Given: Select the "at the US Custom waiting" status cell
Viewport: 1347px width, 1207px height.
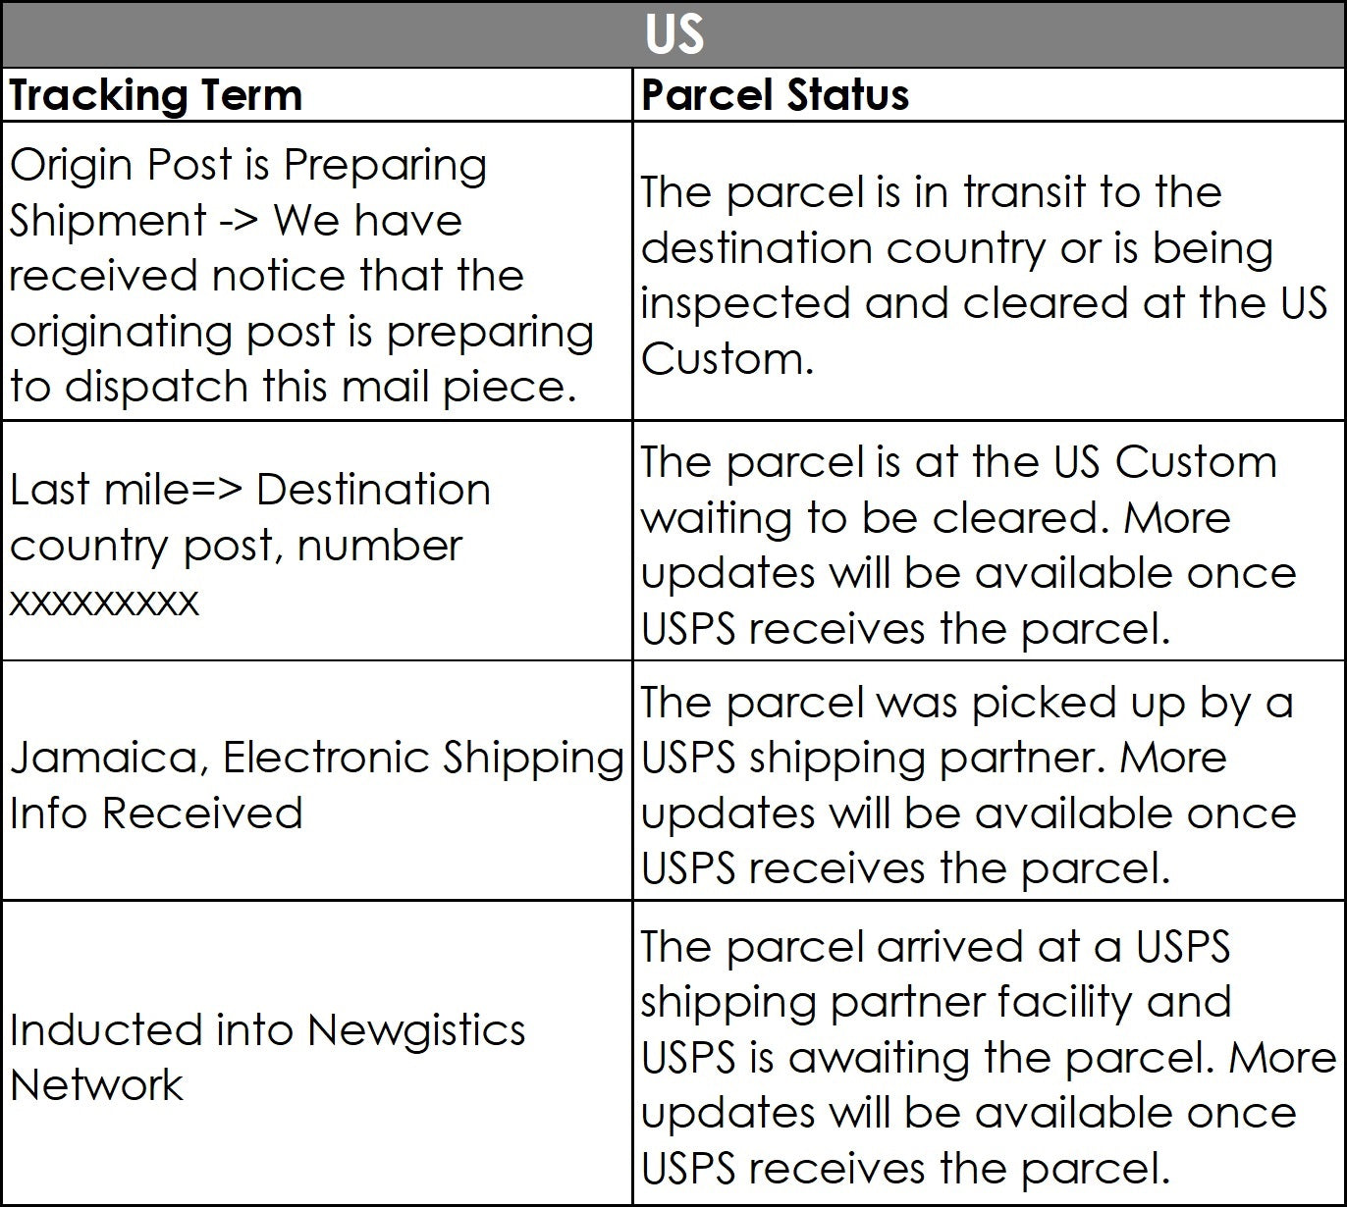Looking at the screenshot, I should 989,543.
